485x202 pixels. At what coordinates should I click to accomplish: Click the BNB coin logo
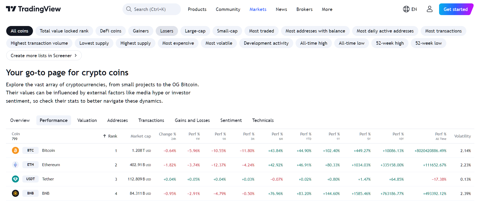tap(15, 193)
